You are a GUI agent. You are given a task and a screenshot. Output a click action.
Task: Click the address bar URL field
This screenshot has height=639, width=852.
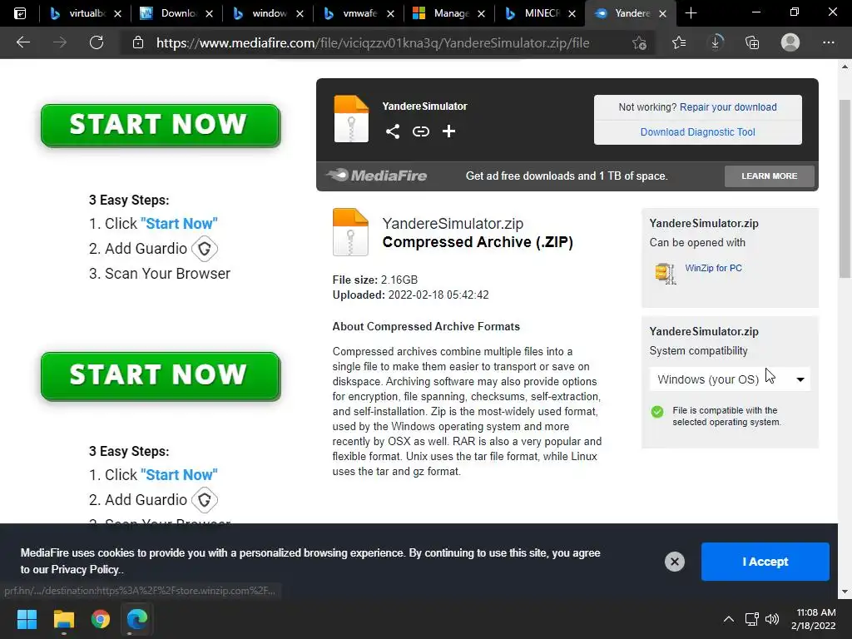(x=373, y=43)
